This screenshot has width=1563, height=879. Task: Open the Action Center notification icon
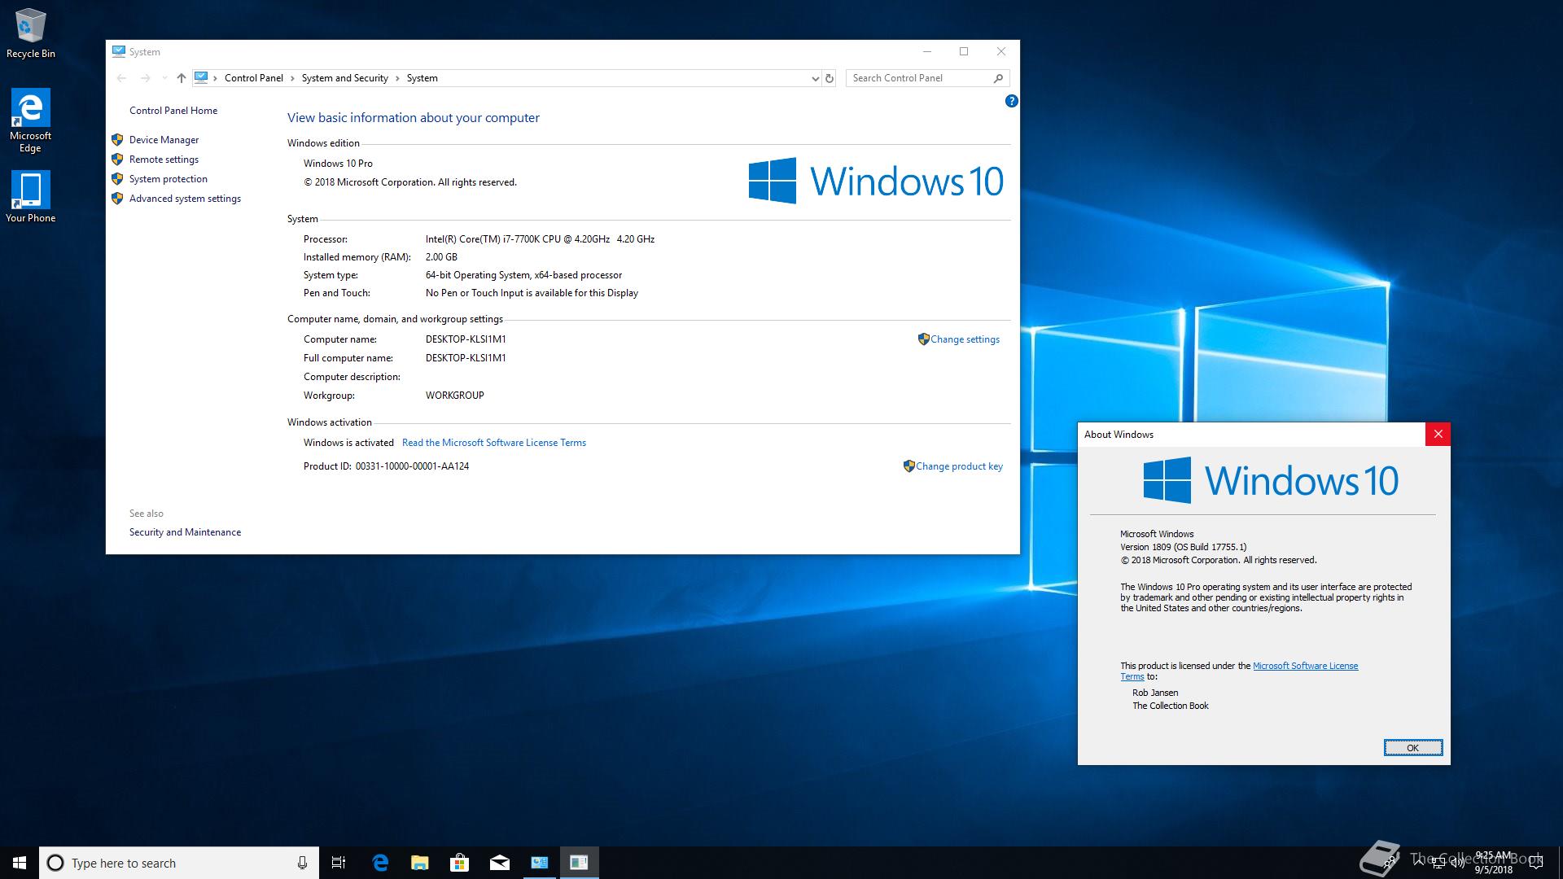(x=1536, y=863)
